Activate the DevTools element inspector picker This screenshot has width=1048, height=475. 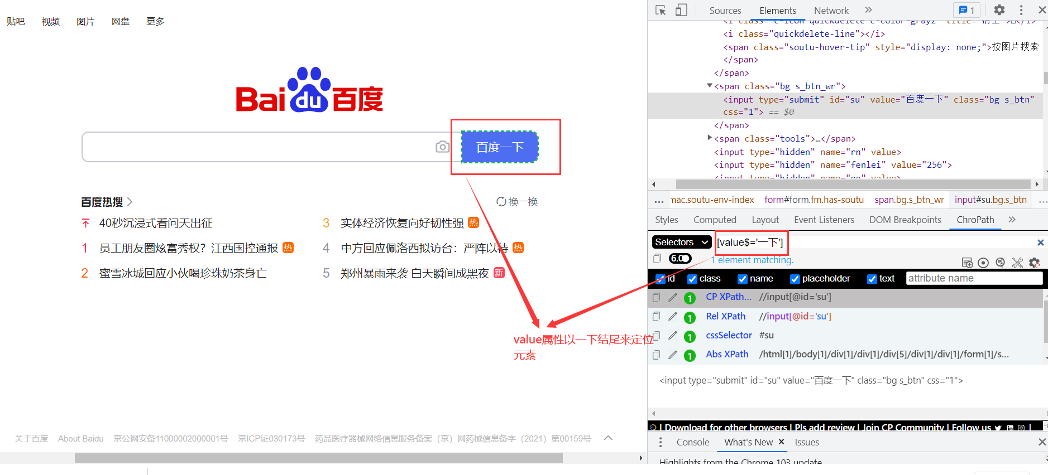point(661,10)
